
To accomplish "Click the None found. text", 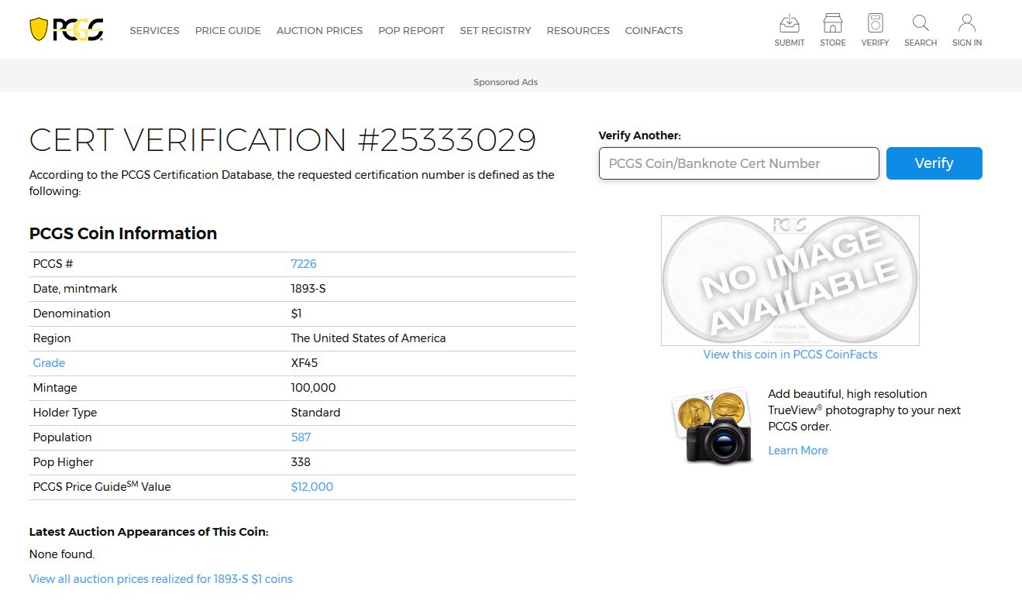I will click(62, 554).
